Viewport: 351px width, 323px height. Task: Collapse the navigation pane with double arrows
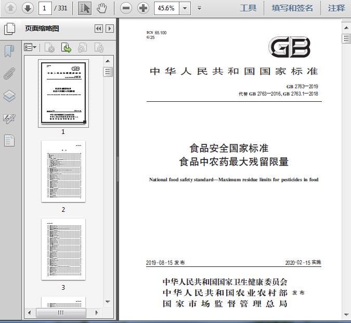click(99, 29)
